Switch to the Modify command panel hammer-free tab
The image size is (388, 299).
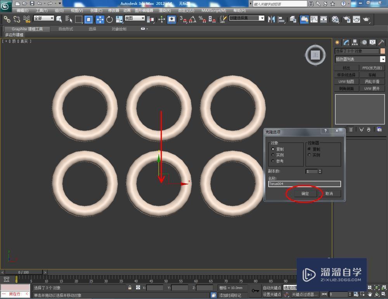(x=346, y=42)
